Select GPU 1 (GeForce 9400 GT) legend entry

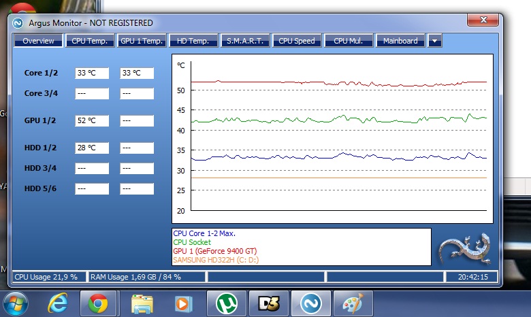pyautogui.click(x=215, y=251)
